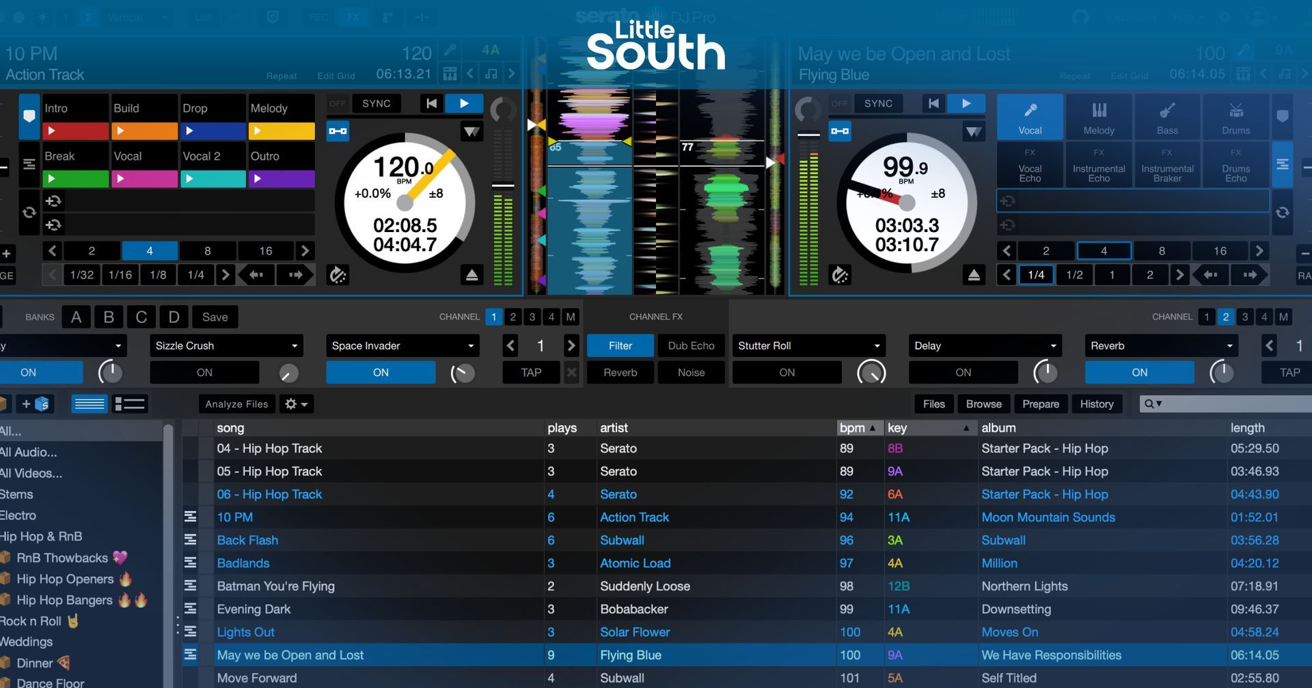Save the current FX bank
The width and height of the screenshot is (1312, 688).
tap(215, 317)
